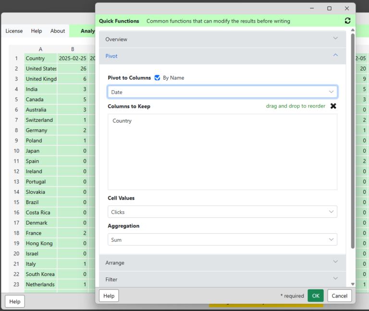369x311 pixels.
Task: Click the 2025-02-25 header cell
Action: click(73, 58)
